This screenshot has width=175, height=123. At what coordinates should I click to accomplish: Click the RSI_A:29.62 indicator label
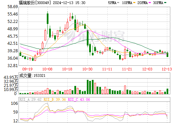click(30, 99)
